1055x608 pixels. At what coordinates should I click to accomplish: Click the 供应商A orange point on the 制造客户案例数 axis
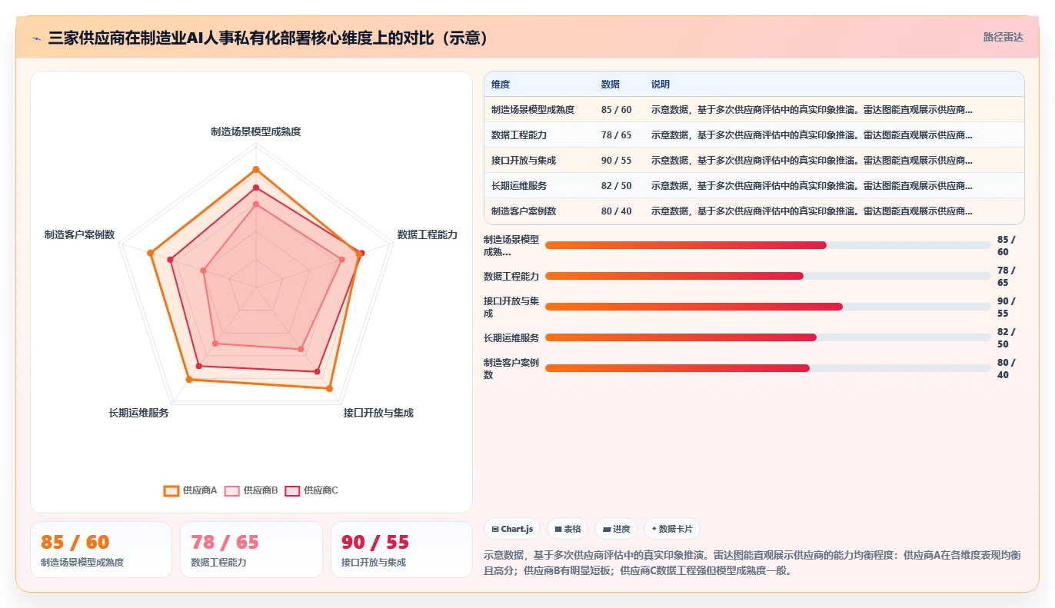pos(151,253)
